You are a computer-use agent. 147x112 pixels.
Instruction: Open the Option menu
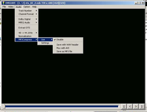coord(27,7)
